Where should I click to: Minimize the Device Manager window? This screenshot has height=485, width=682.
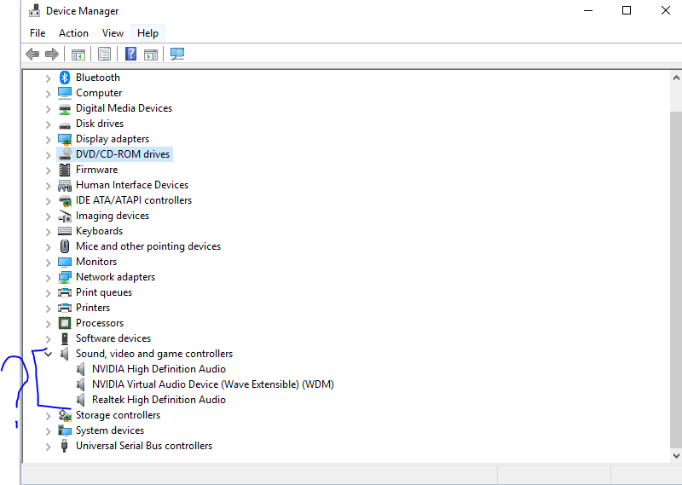coord(588,10)
